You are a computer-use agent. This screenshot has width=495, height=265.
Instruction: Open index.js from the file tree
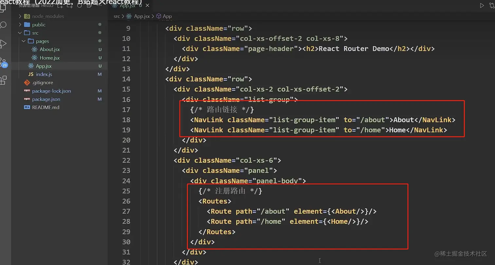(44, 75)
